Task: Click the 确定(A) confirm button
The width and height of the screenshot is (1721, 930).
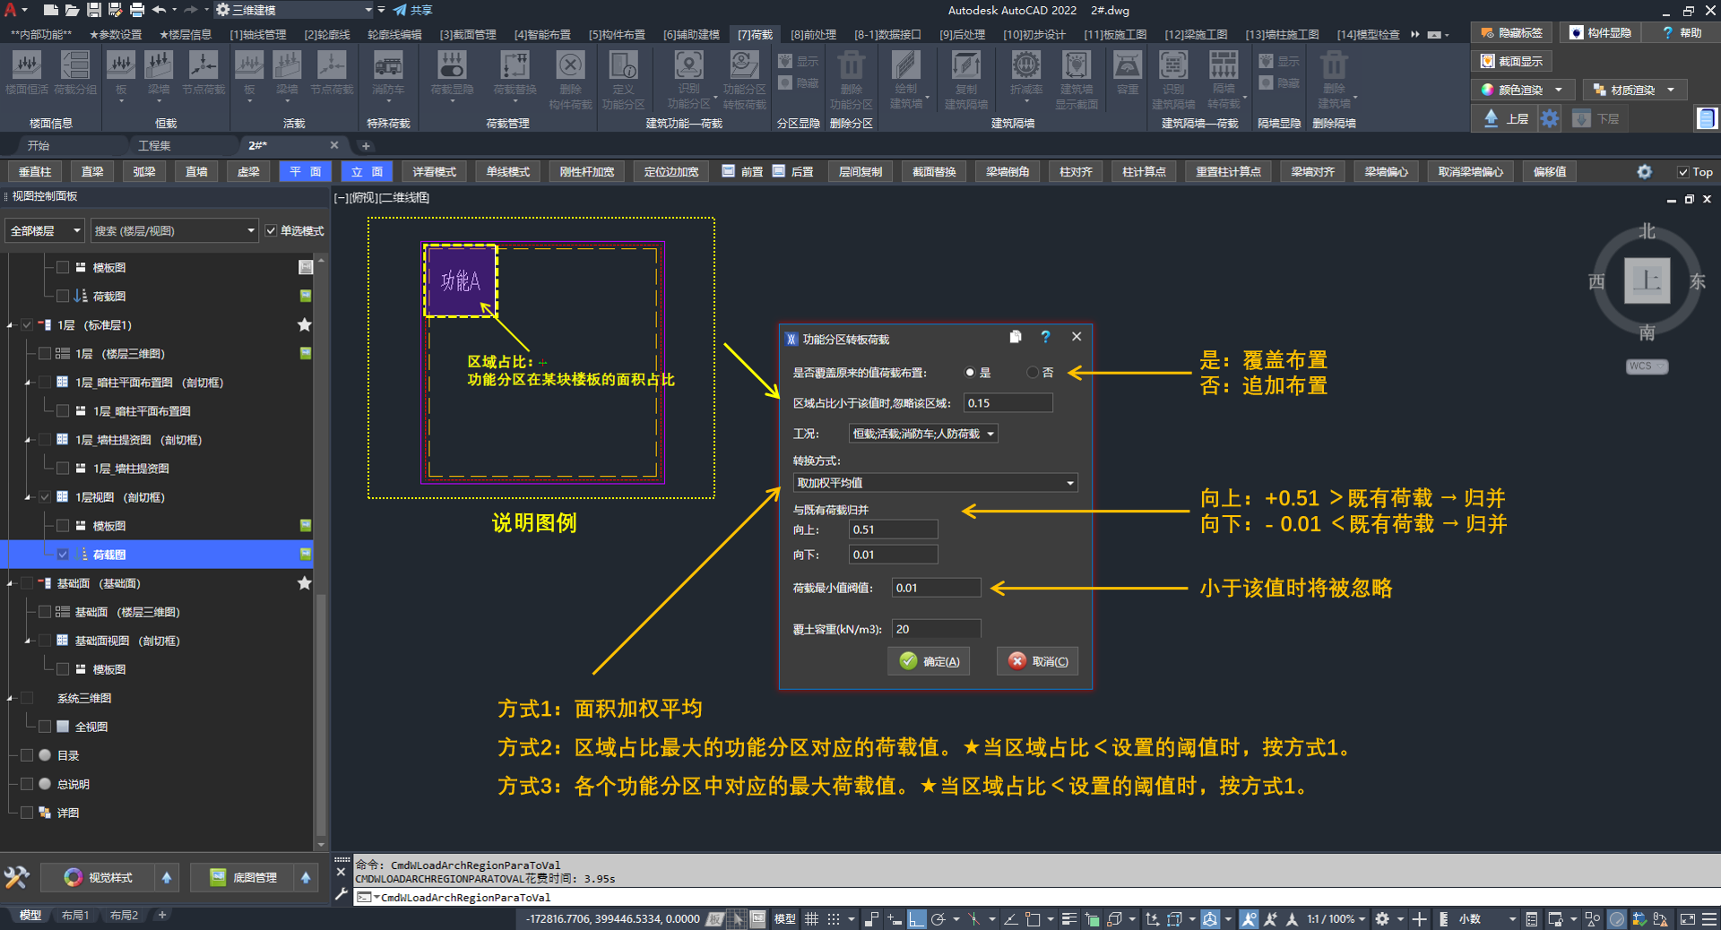Action: click(929, 661)
